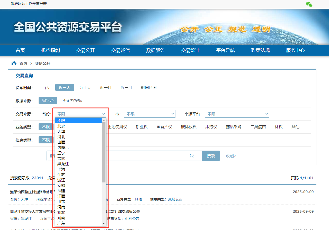Screen dimensions: 329x230
Task: Click the province list scroll-up arrow
Action: 104,120
